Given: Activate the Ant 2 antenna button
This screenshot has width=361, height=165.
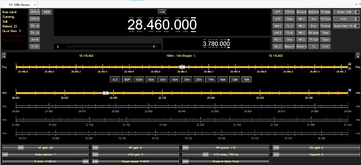Looking at the screenshot, I should [x=278, y=32].
